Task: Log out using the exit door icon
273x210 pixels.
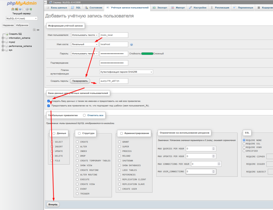Action: click(17, 9)
